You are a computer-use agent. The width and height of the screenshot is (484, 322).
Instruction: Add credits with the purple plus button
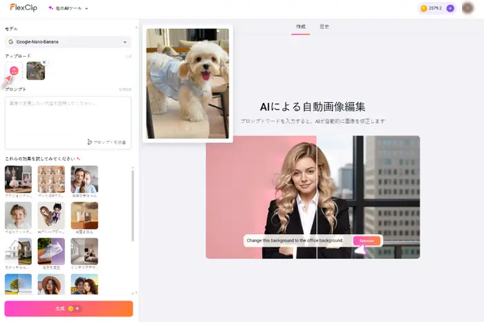(x=450, y=8)
